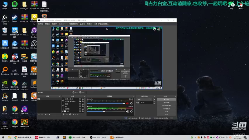The height and width of the screenshot is (140, 249).
Task: Move the scene down with the arrow
Action: (50, 114)
